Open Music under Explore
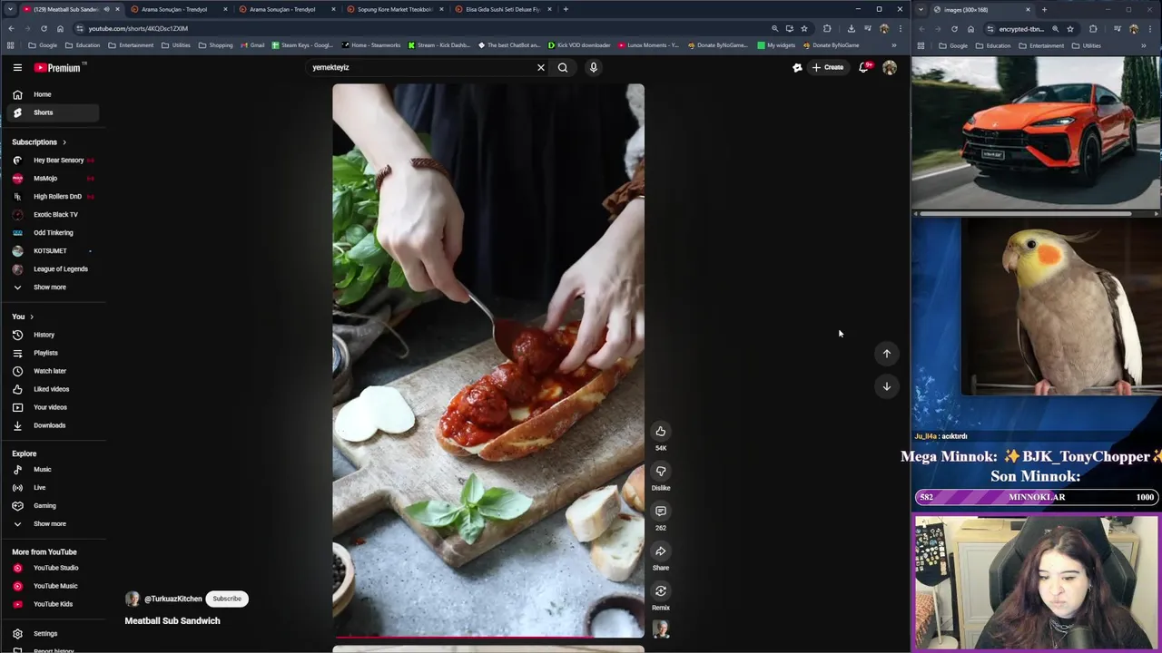The height and width of the screenshot is (653, 1162). coord(54,470)
